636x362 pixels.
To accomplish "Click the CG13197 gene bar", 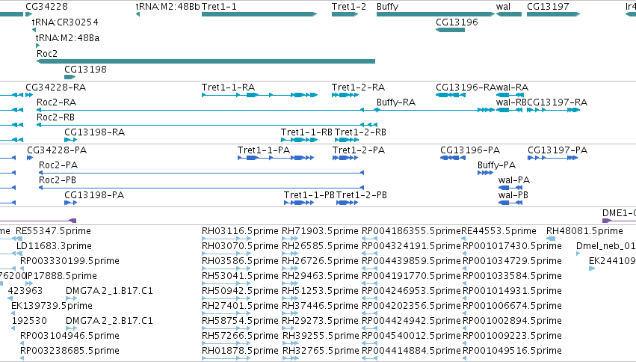I will [553, 14].
